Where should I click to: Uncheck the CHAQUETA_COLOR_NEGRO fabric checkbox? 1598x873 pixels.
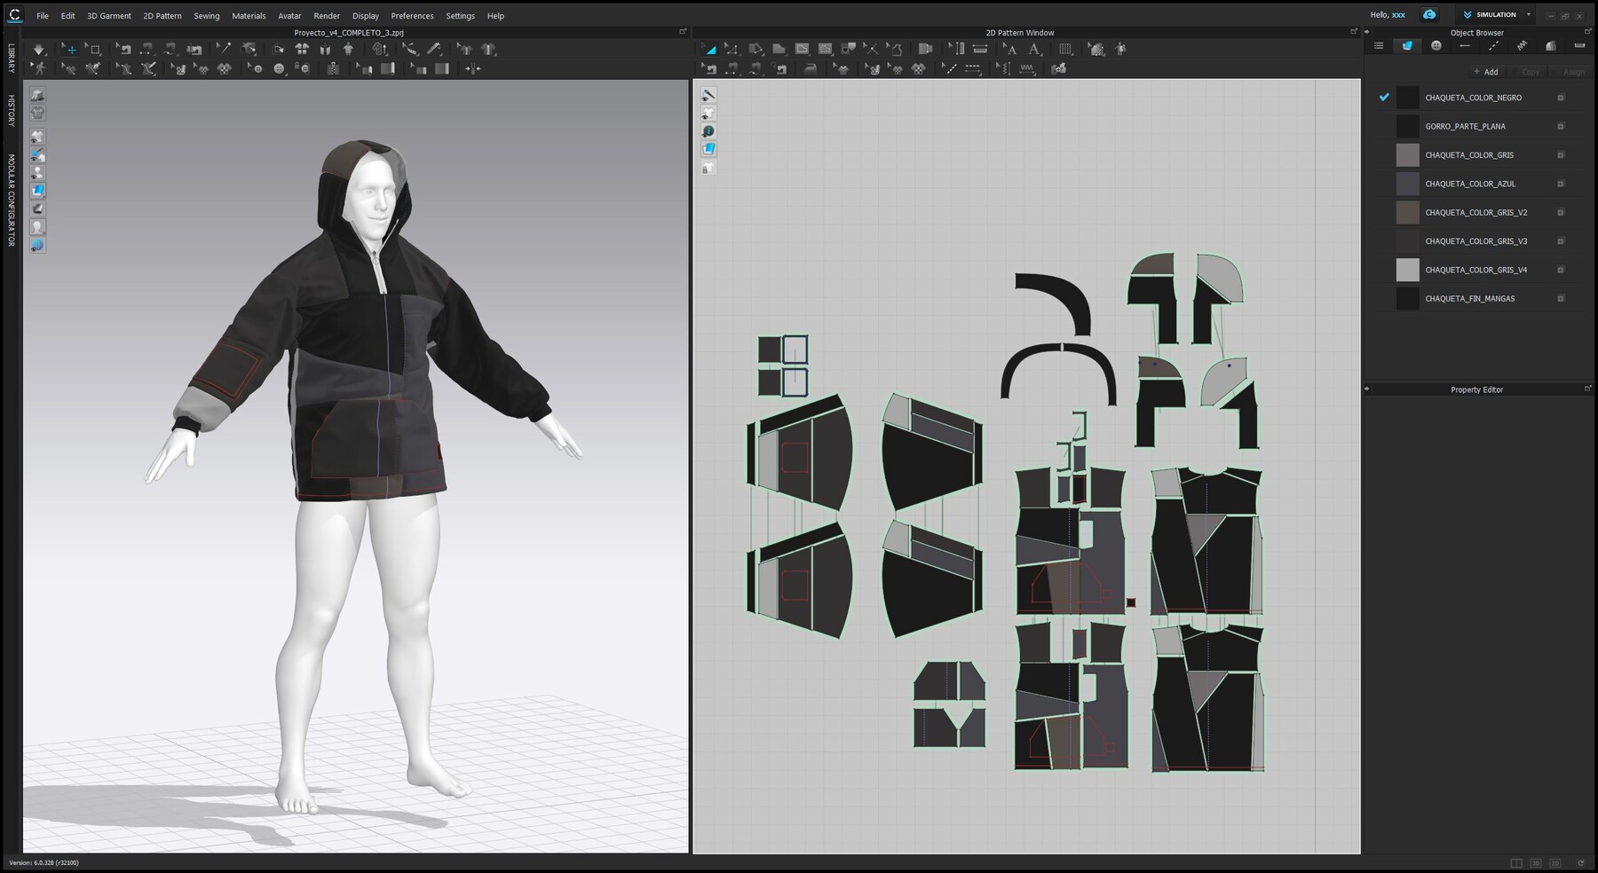click(1383, 98)
